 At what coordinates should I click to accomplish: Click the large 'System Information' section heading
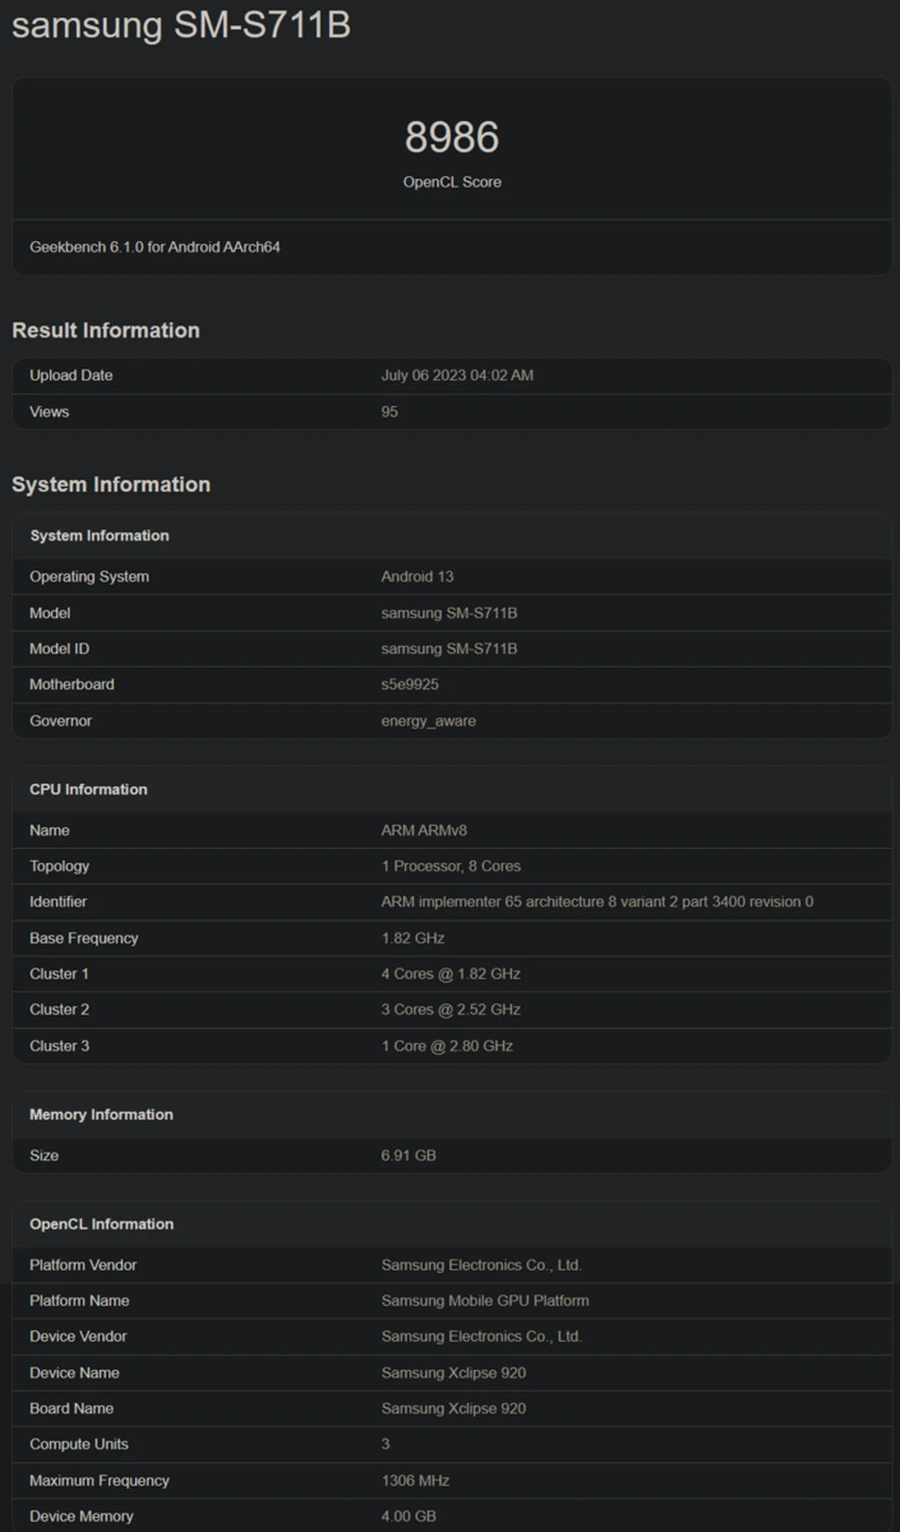pos(111,484)
